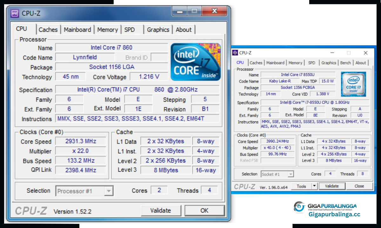Open Mainboard tab in right CPU-Z window
The image size is (381, 228).
tap(275, 63)
